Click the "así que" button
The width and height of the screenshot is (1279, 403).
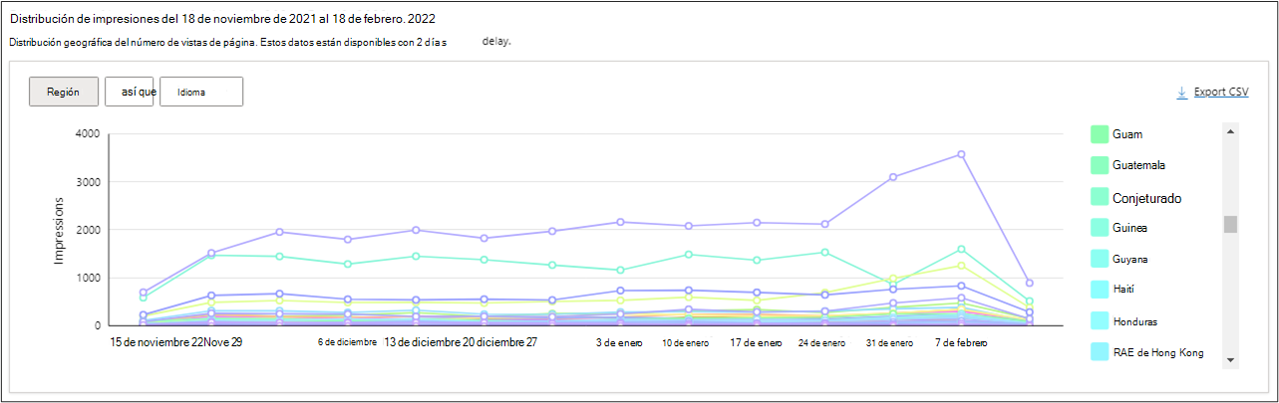point(130,92)
